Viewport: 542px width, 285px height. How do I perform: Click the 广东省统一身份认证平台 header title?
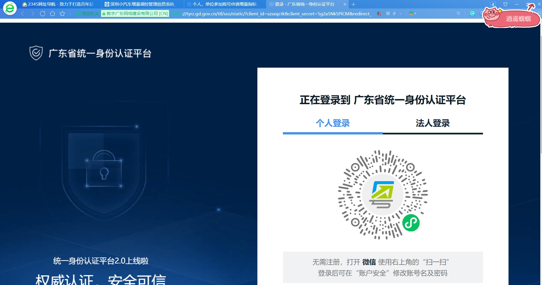(100, 53)
